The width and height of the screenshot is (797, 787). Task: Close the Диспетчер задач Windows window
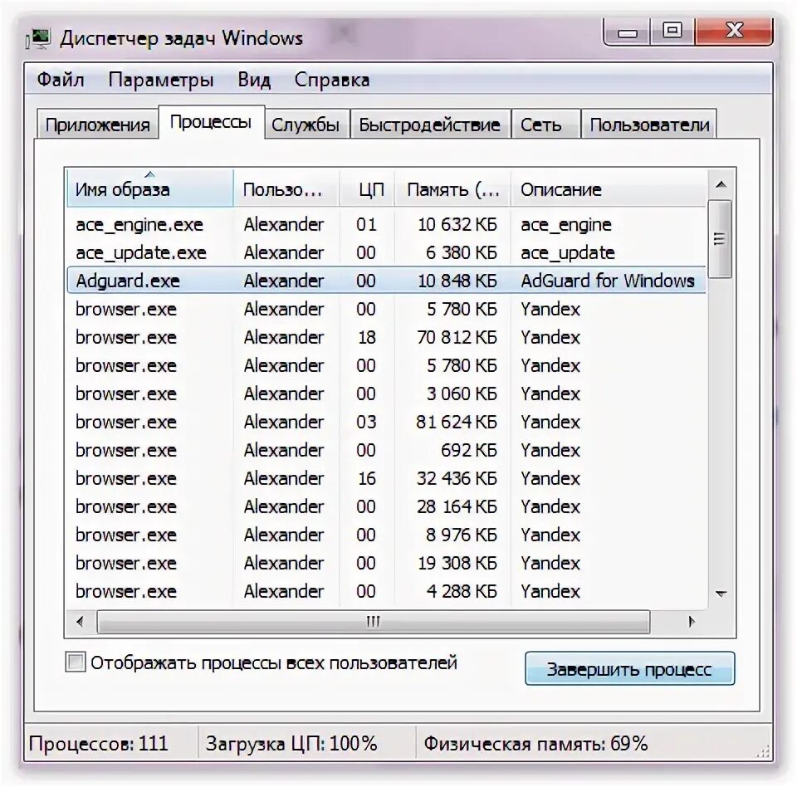[734, 32]
